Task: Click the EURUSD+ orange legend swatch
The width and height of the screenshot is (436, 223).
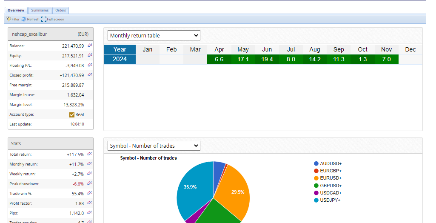Action: pos(316,178)
